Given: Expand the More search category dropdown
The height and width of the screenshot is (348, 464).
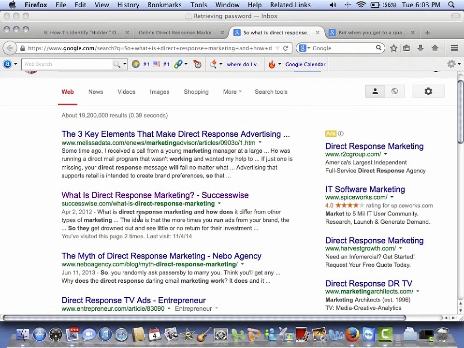Looking at the screenshot, I should click(x=232, y=92).
